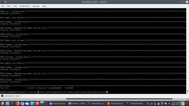Screen dimensions: 189x106
Task: Expand hidden system tray icons arrow
Action: [x=169, y=103]
